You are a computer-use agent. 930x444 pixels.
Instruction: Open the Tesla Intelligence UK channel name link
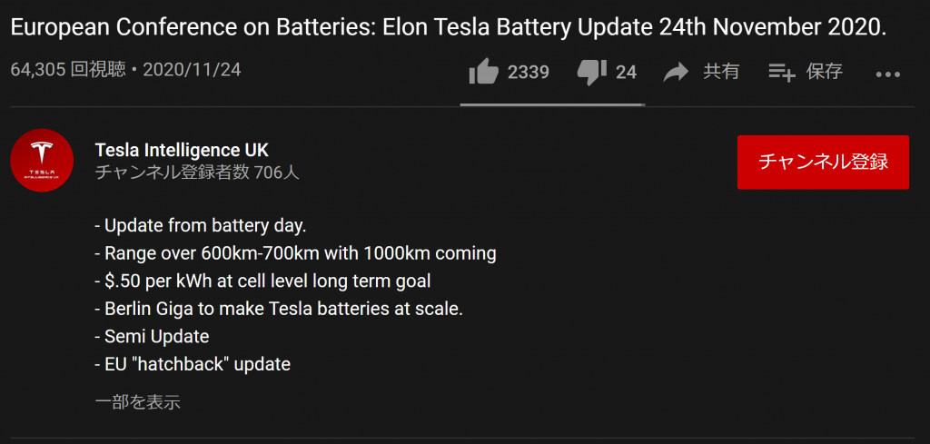tap(182, 150)
